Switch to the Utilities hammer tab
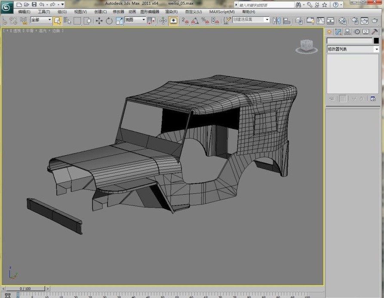 pyautogui.click(x=375, y=31)
